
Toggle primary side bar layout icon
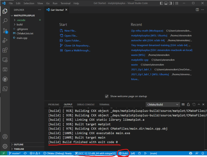pyautogui.click(x=161, y=3)
